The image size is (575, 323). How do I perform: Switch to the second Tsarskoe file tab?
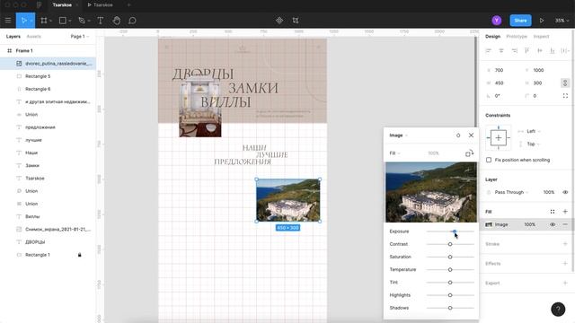click(x=100, y=4)
